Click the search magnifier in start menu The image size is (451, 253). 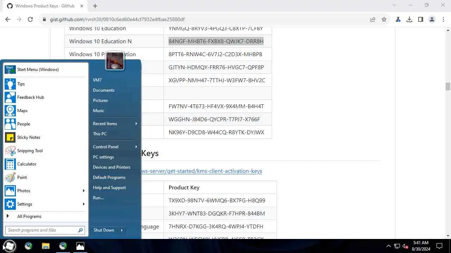click(80, 230)
